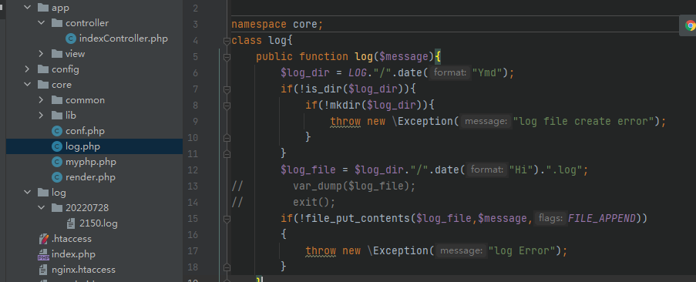Click the class icon of myphp.php
This screenshot has height=282, width=696.
pos(57,162)
